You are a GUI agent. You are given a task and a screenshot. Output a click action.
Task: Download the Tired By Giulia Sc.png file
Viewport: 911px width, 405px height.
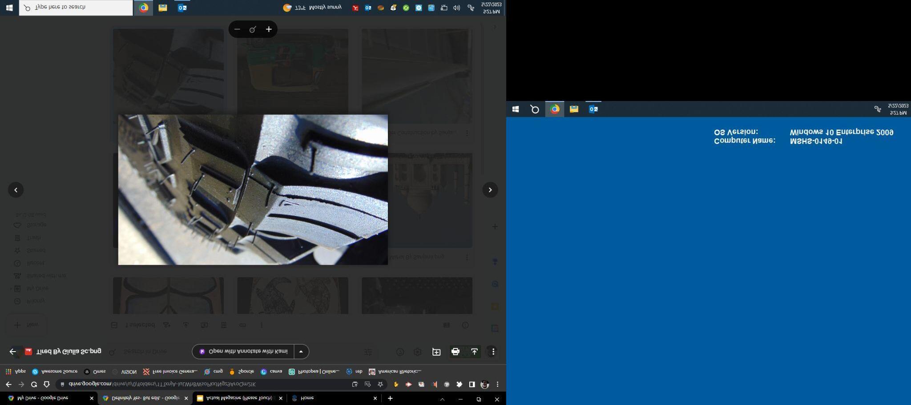click(x=474, y=352)
